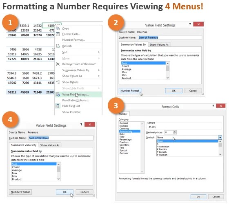Click the Decimal places input field
Viewport: 229px width, 204px height.
click(169, 132)
